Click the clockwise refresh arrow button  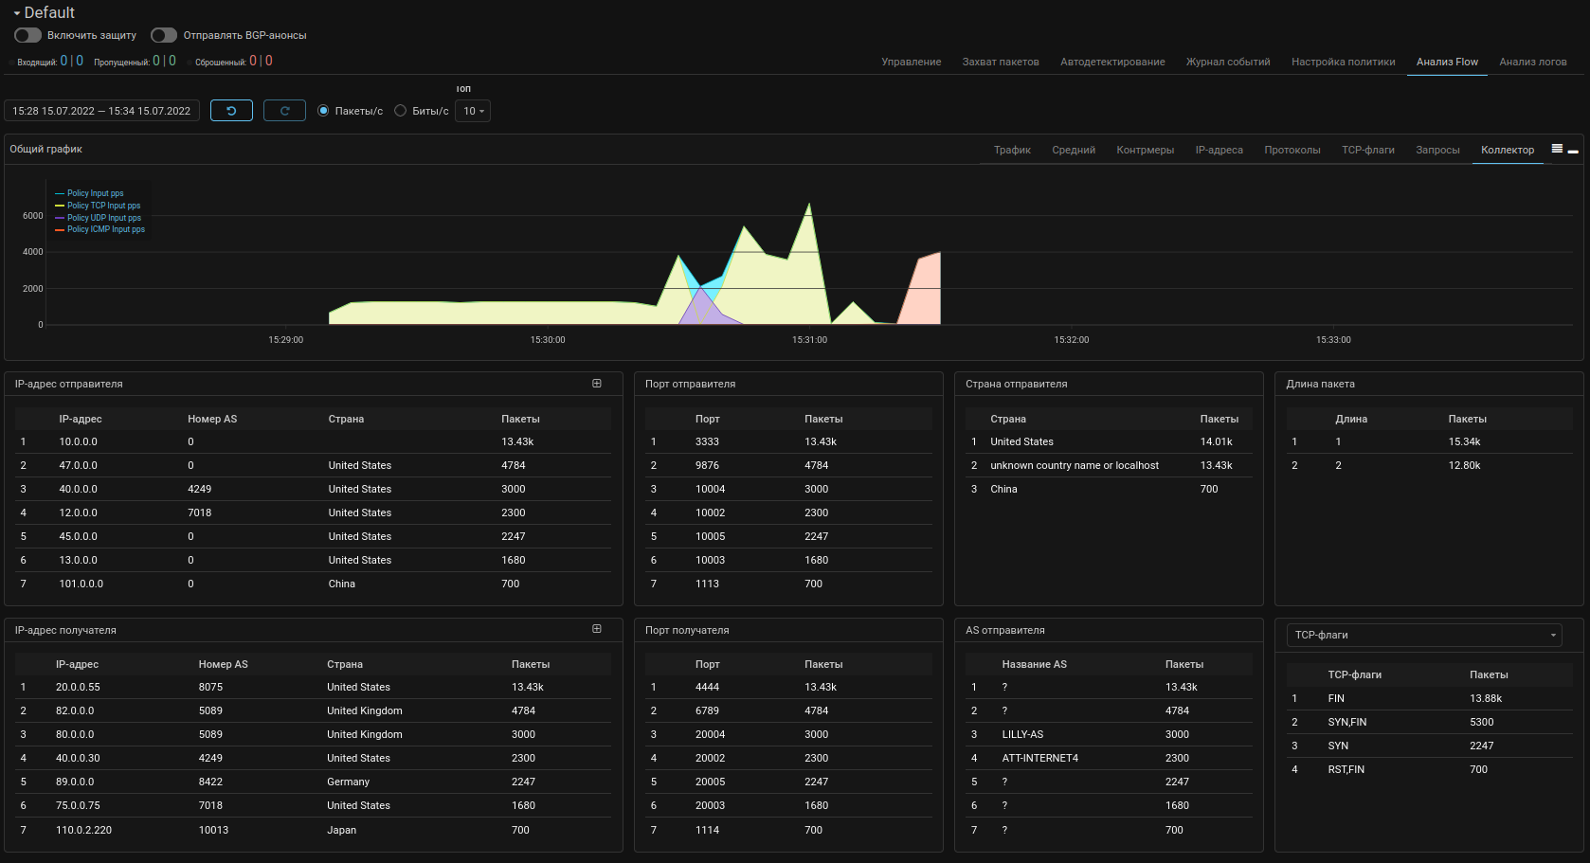point(284,111)
